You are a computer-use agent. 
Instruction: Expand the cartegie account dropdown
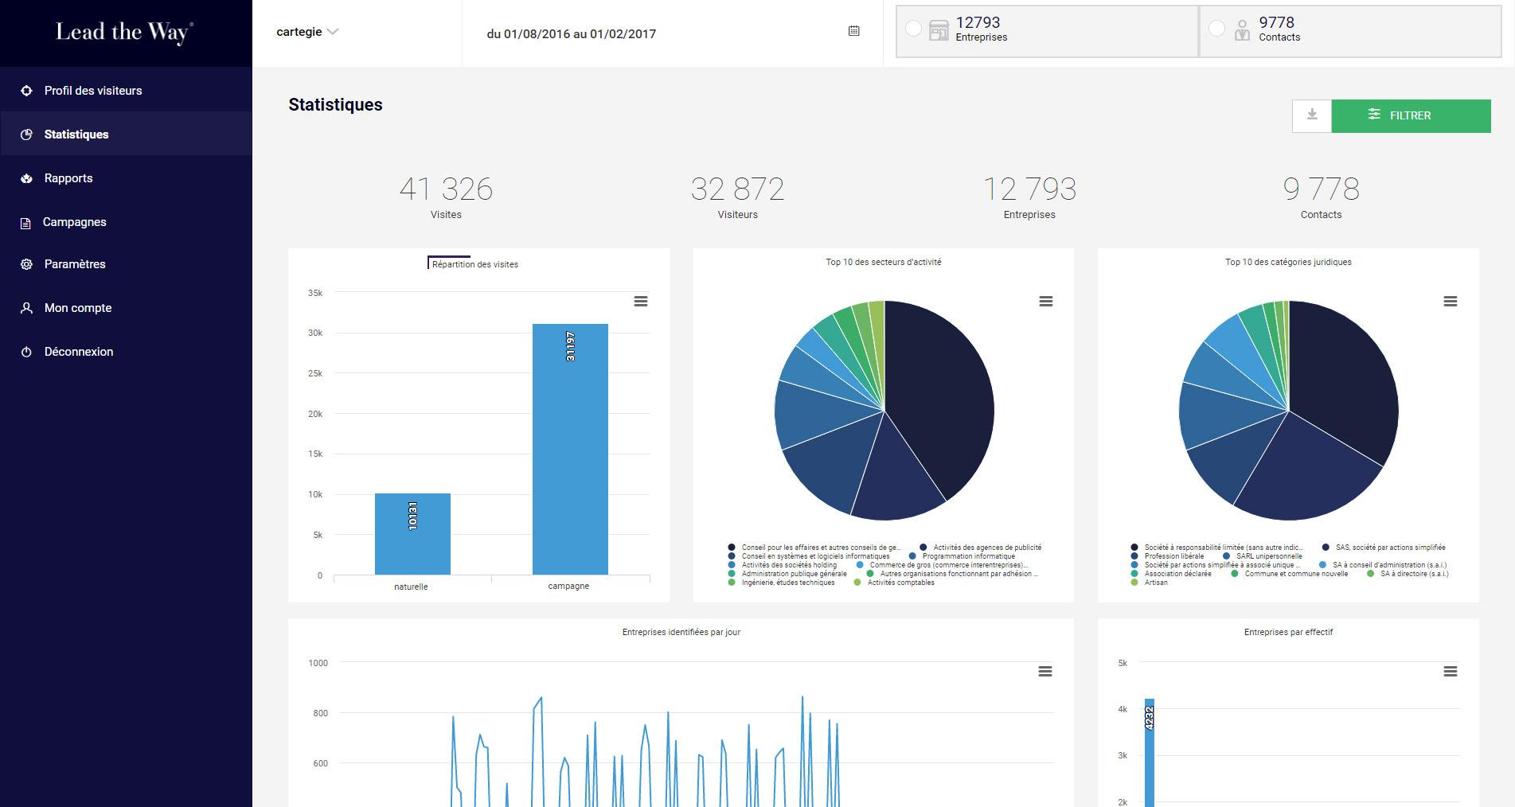[307, 32]
